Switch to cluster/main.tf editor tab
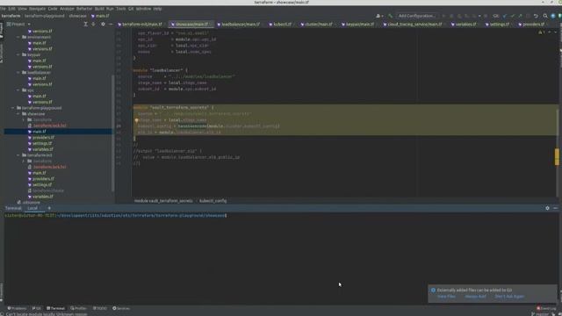The image size is (562, 316). point(316,25)
